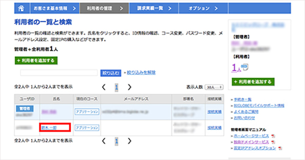
Task: Open お問い合わせ link
Action: click(244, 118)
